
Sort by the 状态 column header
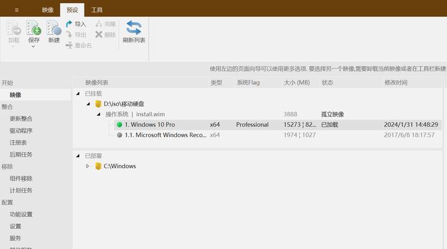[x=327, y=83]
